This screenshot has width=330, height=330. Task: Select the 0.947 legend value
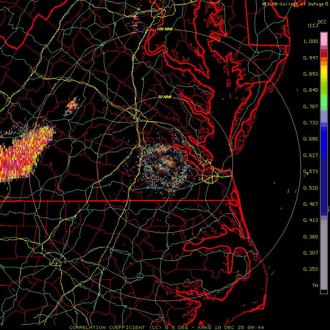311,58
